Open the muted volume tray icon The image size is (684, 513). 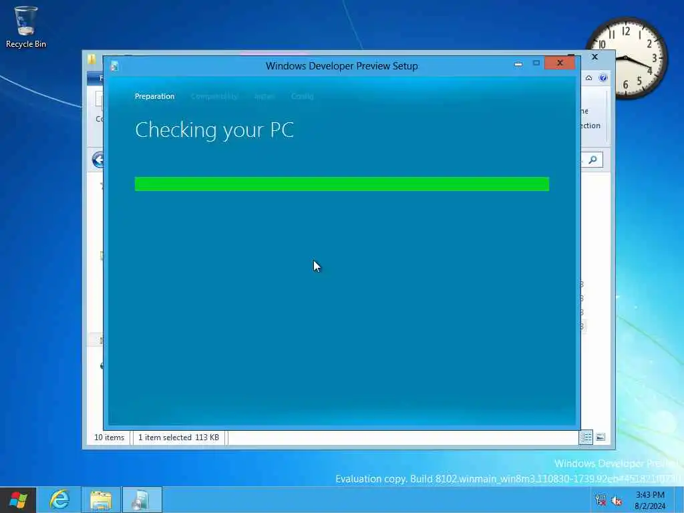617,500
